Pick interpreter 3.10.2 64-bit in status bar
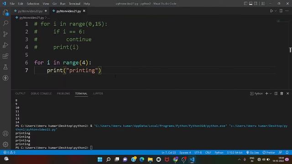 (235, 153)
